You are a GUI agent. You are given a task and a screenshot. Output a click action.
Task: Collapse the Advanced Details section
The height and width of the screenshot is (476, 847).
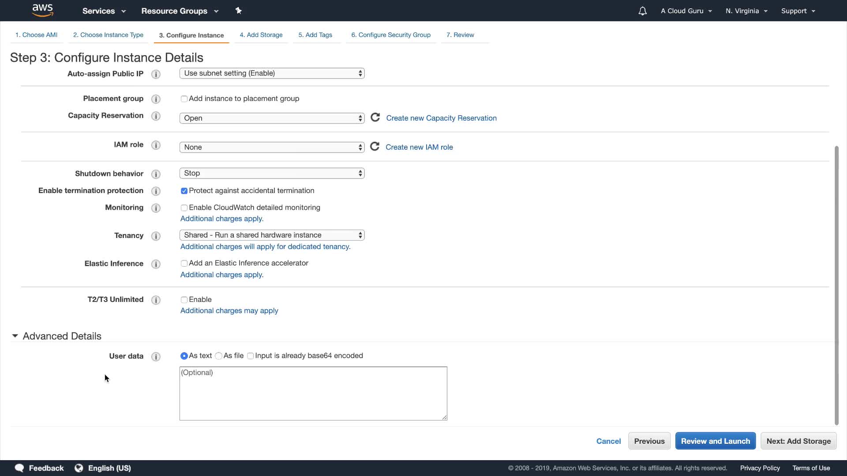point(15,336)
